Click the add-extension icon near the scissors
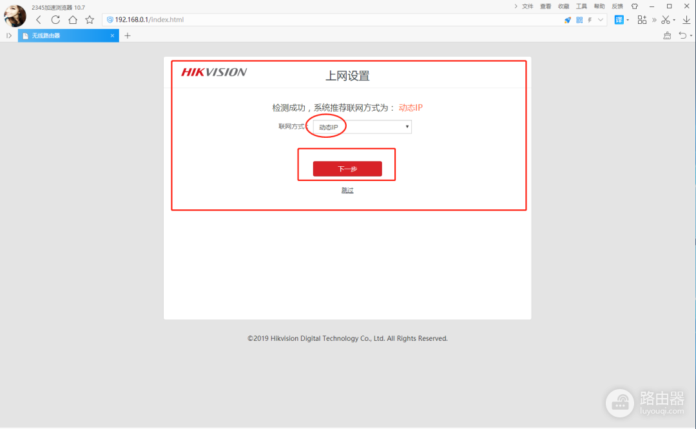The image size is (696, 429). (x=642, y=19)
